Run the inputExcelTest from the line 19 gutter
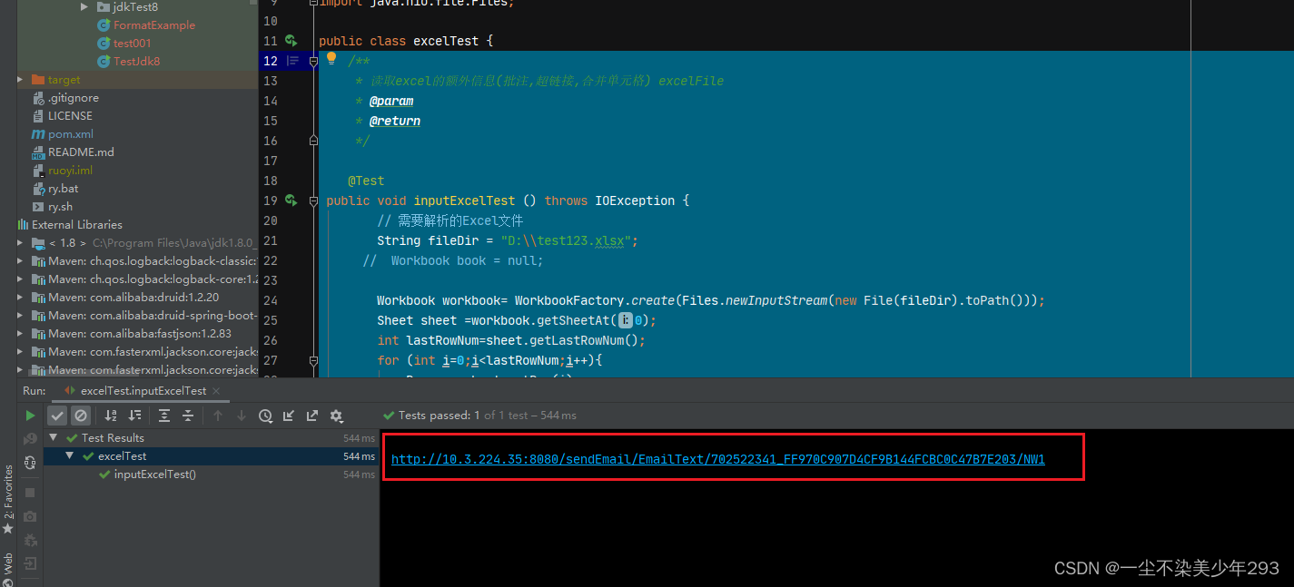 coord(291,200)
